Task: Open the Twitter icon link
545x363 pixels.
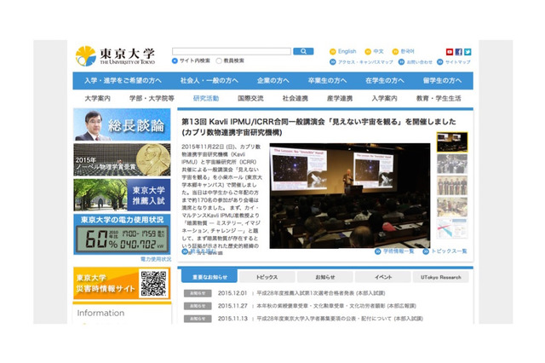Action: pos(468,52)
